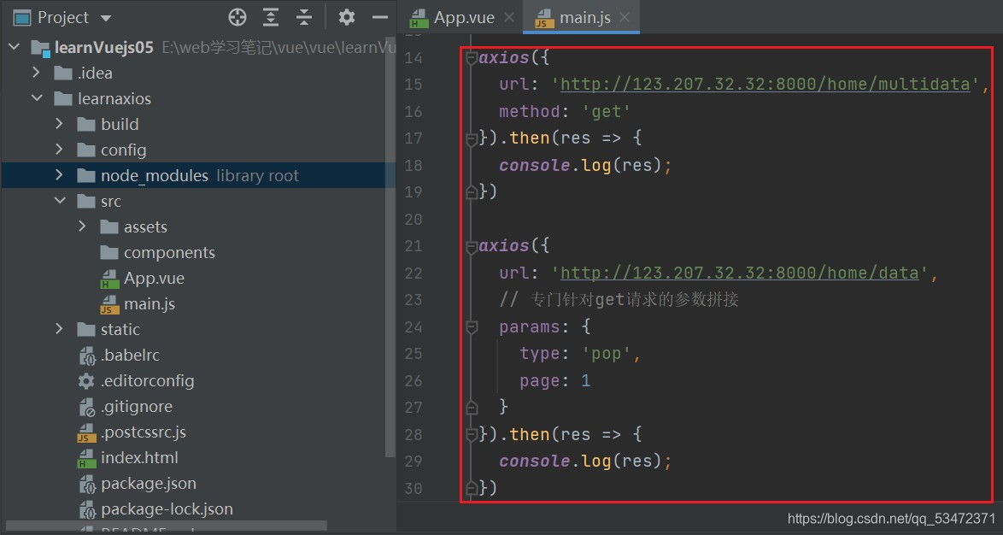The image size is (1003, 535).
Task: Click the Chinese comment on line 23
Action: tap(619, 299)
